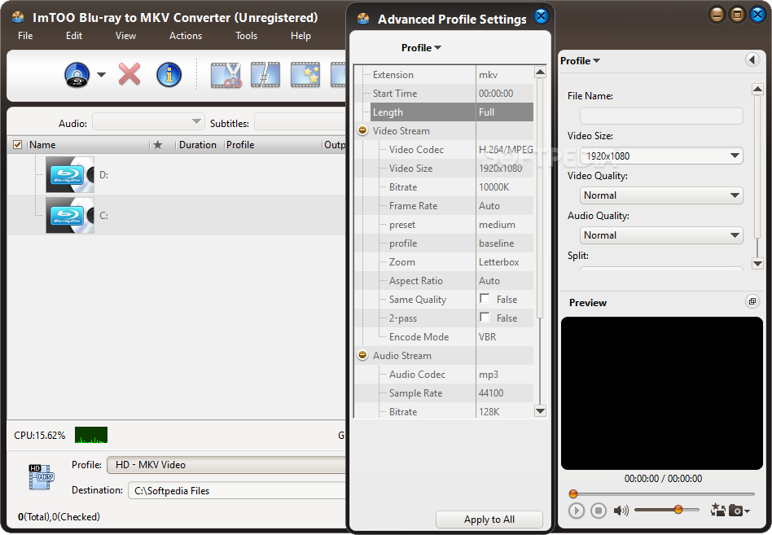
Task: Click the HD MKV profile icon
Action: click(x=42, y=477)
